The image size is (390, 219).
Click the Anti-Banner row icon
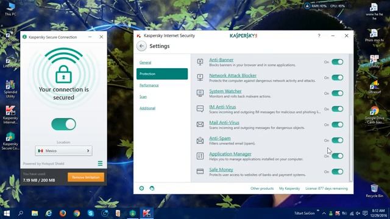coord(200,62)
